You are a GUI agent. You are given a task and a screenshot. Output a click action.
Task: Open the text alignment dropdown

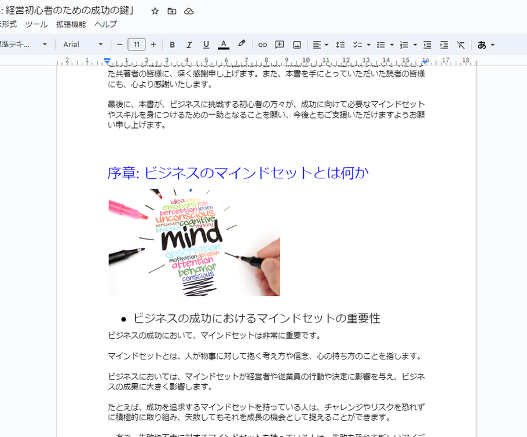[320, 45]
